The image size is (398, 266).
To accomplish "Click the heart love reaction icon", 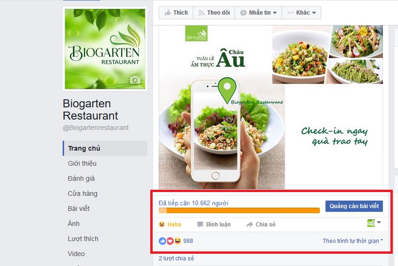I will tap(170, 241).
